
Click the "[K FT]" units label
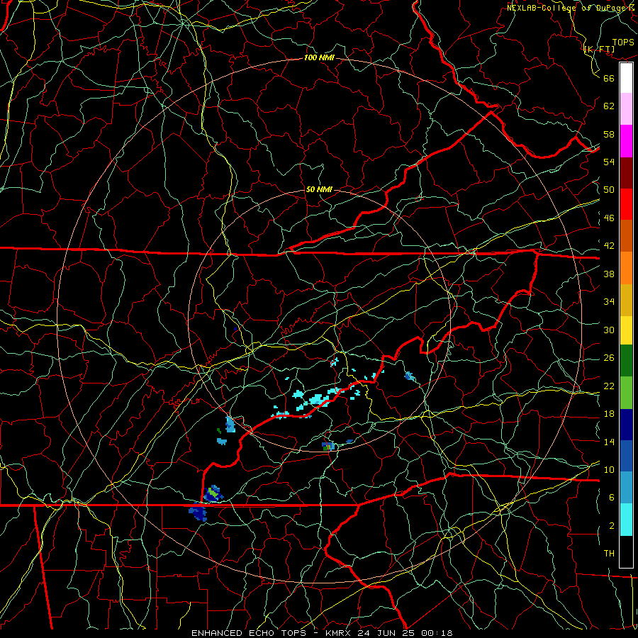(599, 50)
